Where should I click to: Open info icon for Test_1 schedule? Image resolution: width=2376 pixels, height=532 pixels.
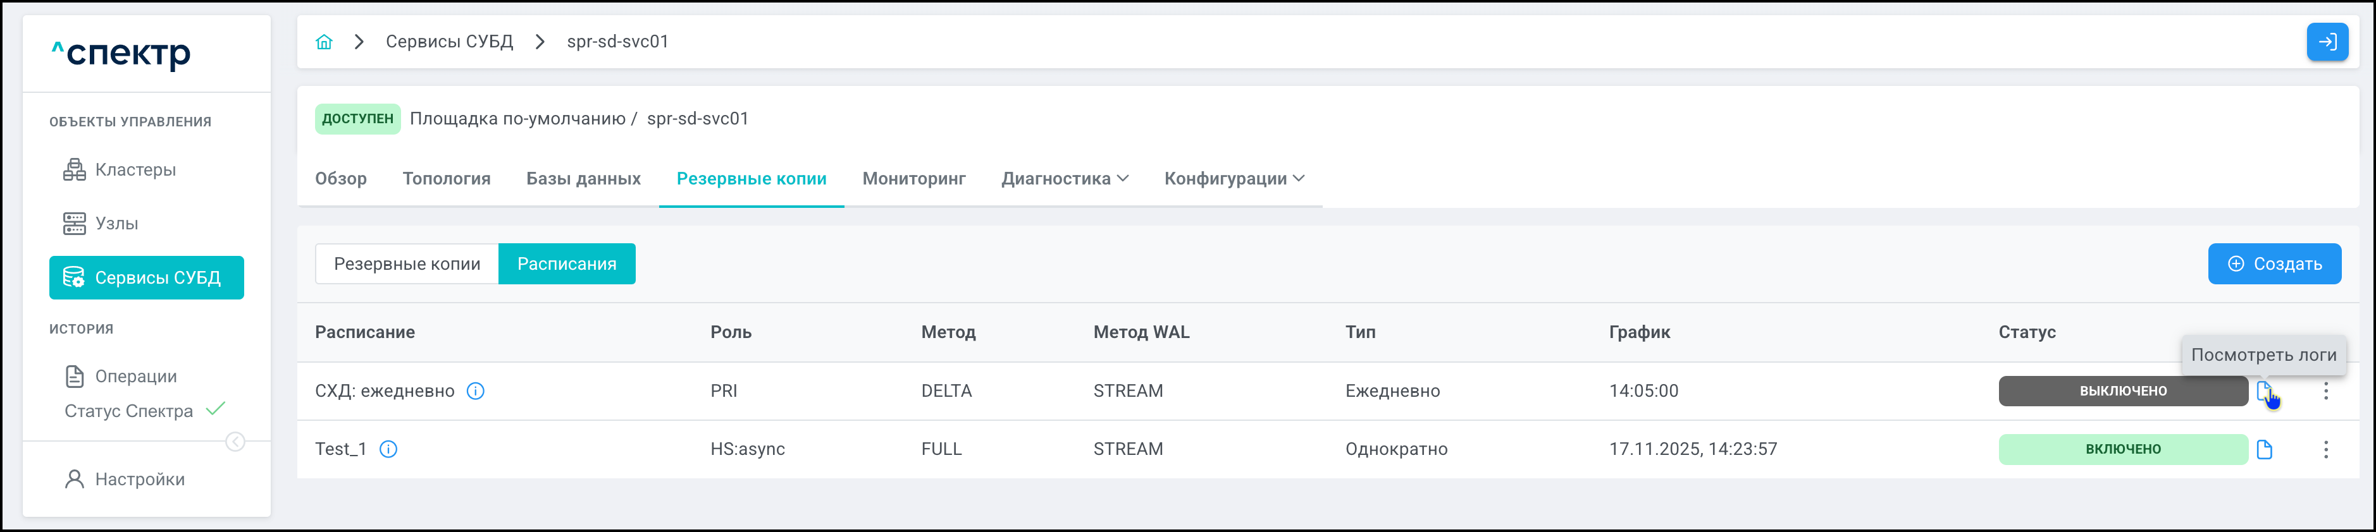tap(389, 449)
